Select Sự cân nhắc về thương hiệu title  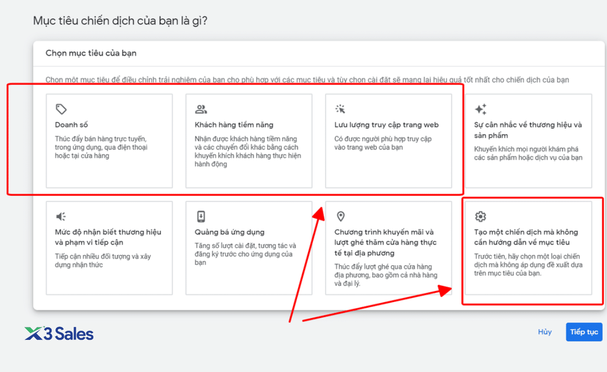point(528,130)
